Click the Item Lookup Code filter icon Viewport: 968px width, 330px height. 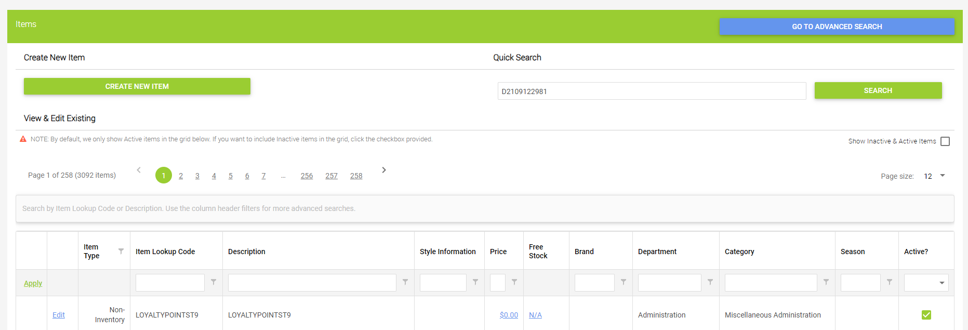click(214, 282)
